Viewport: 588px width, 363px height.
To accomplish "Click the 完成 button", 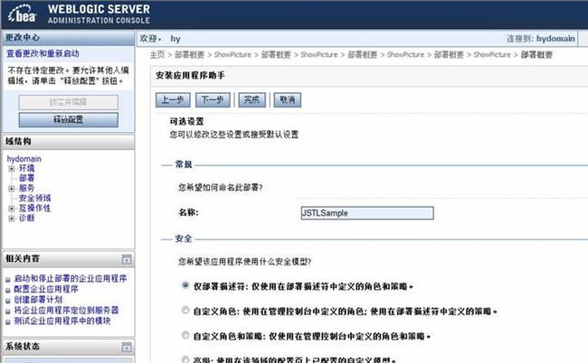I will click(252, 100).
